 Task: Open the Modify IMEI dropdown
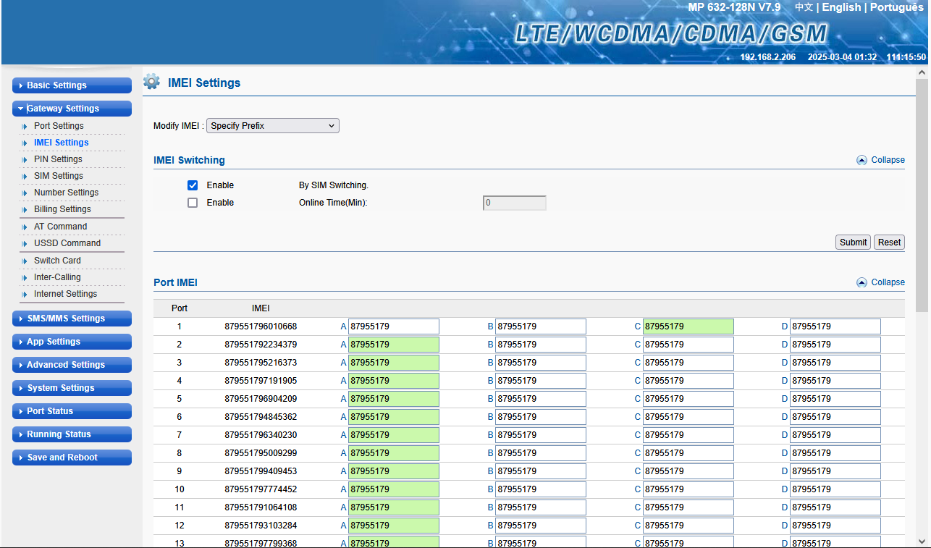click(x=273, y=126)
